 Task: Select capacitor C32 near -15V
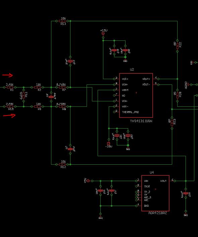coord(128,136)
